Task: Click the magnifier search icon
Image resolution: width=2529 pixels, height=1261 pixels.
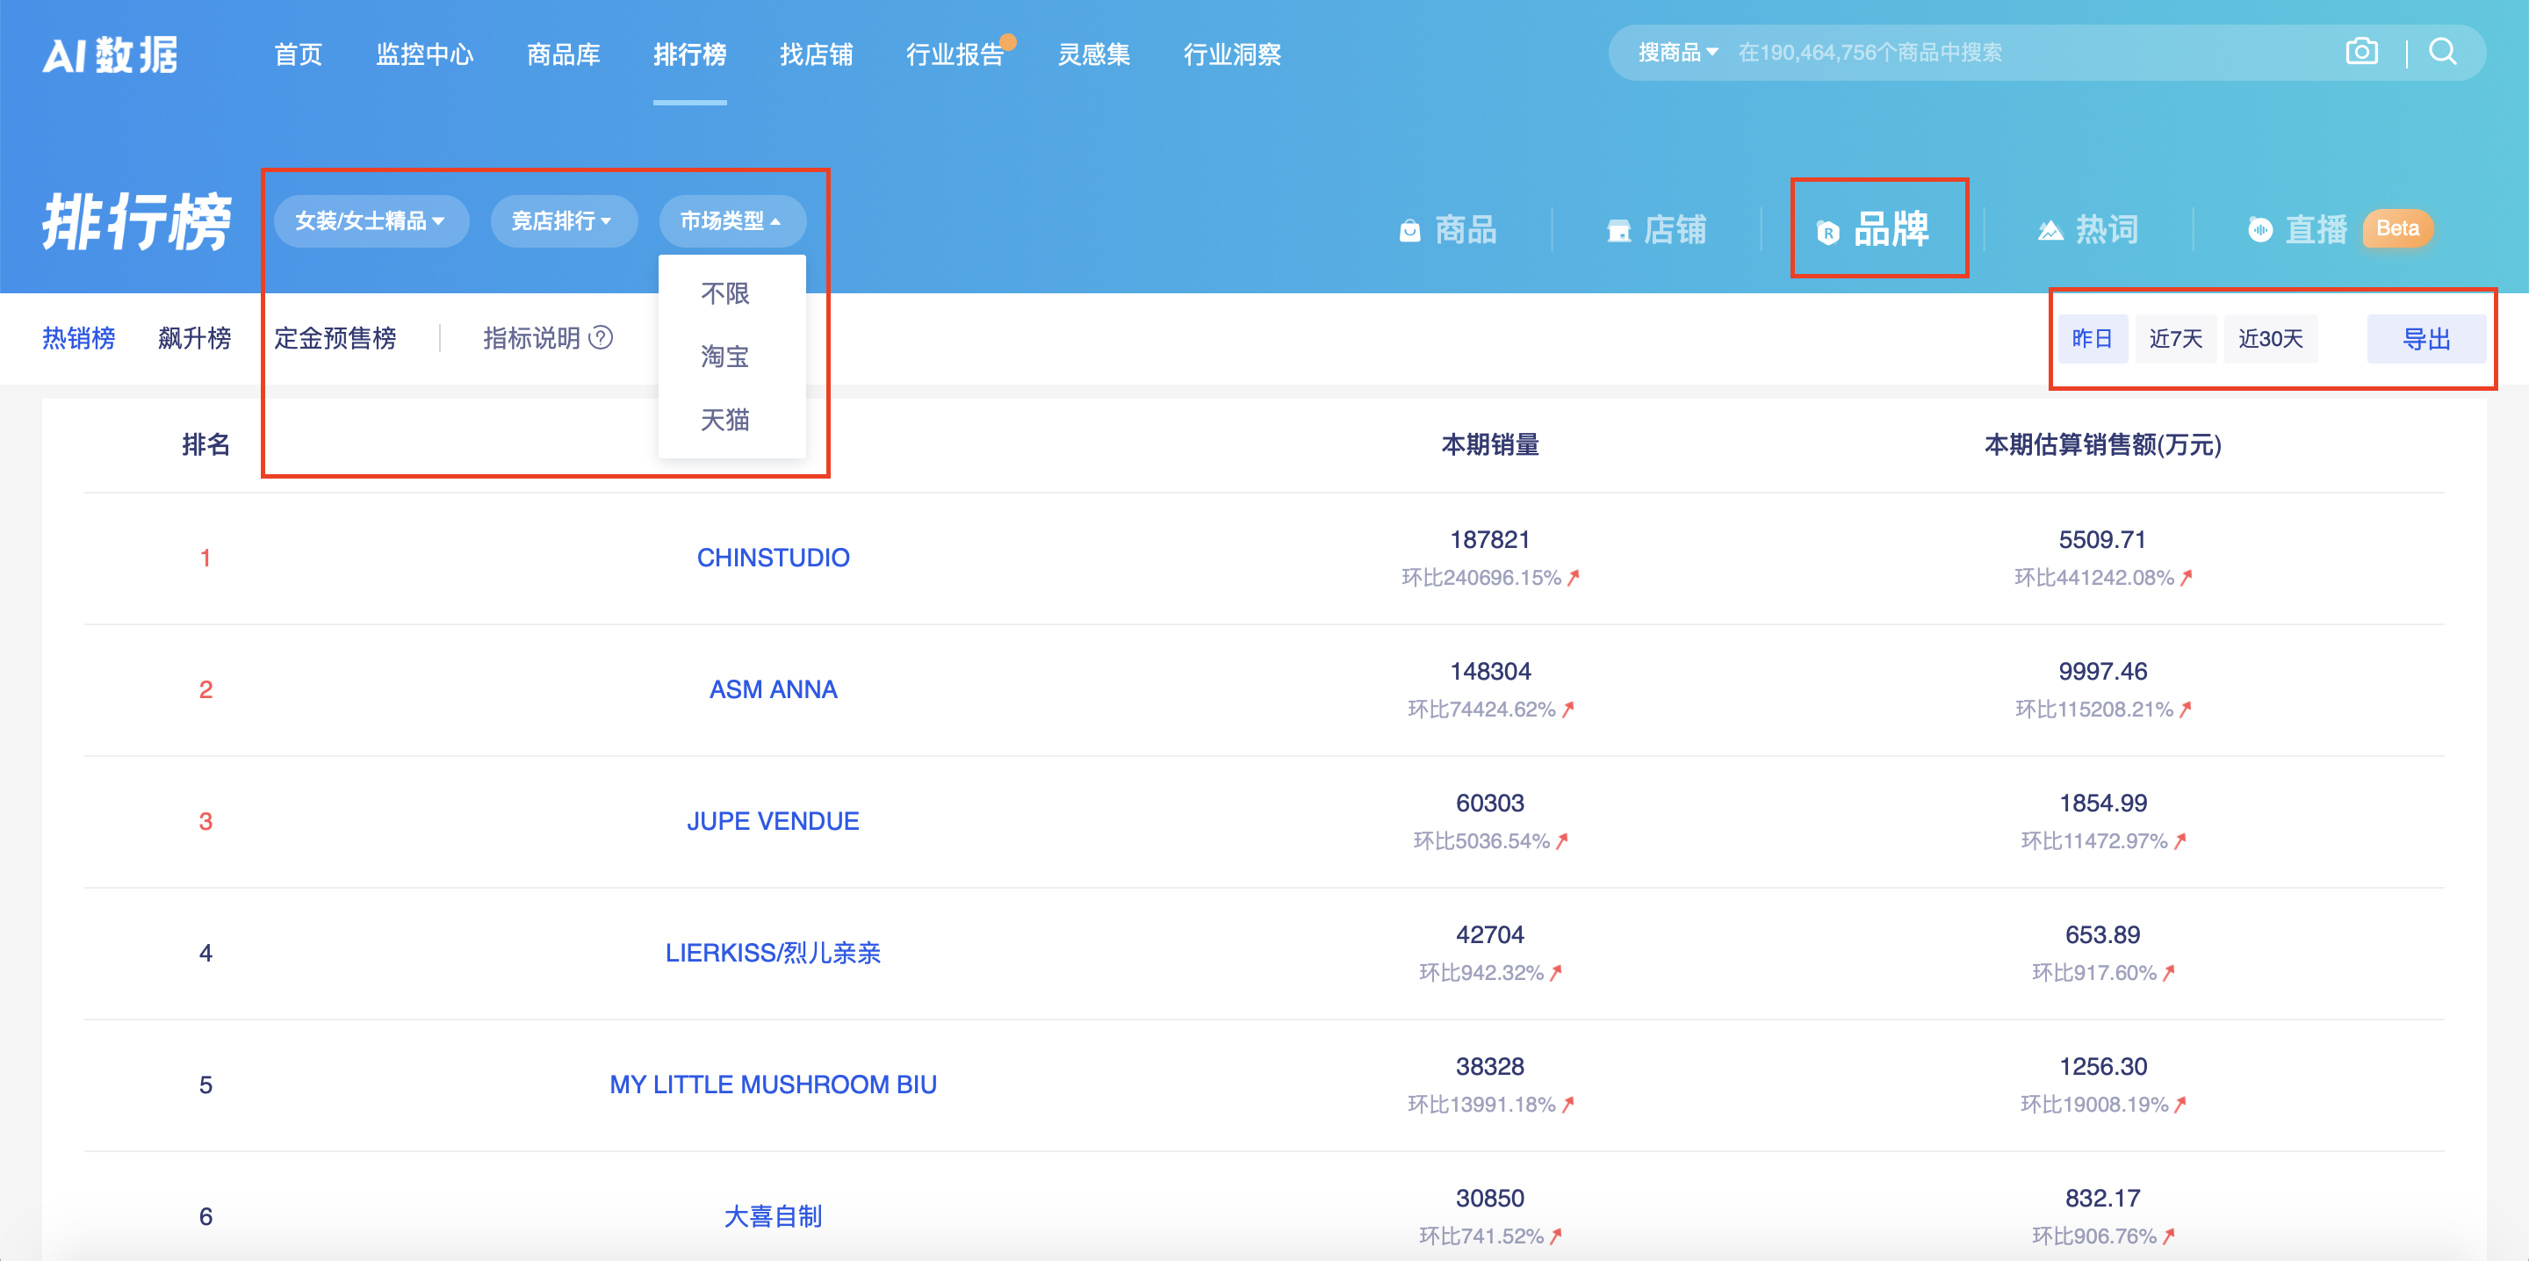Action: (x=2443, y=52)
